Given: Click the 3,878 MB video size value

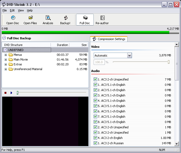Looking at the screenshot, I should [x=165, y=55].
